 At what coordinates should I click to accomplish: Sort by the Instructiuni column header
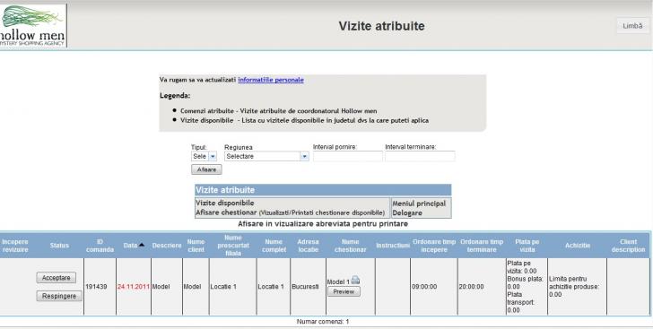[x=393, y=246]
